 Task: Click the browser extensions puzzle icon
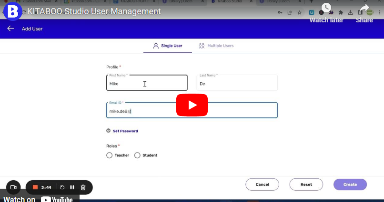pos(341,12)
